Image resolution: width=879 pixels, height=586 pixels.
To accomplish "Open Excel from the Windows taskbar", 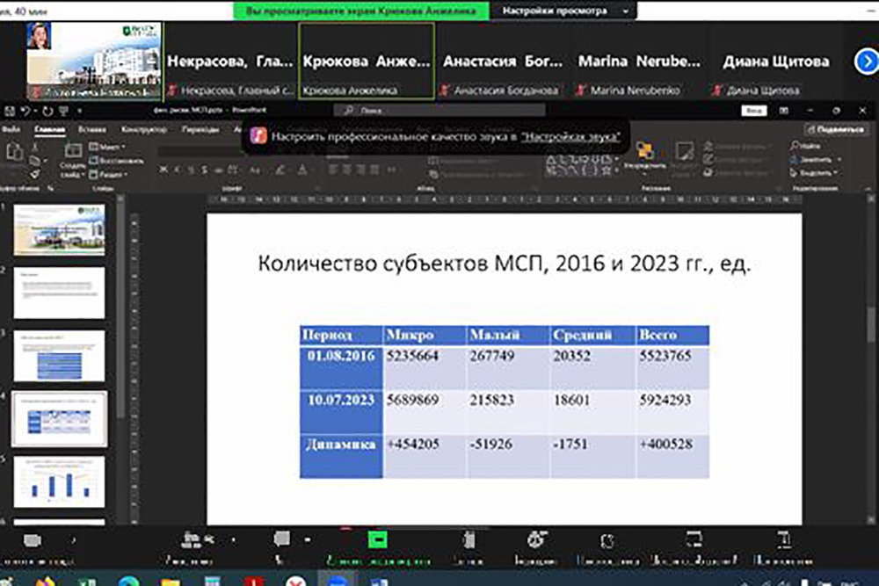I will coord(87,581).
